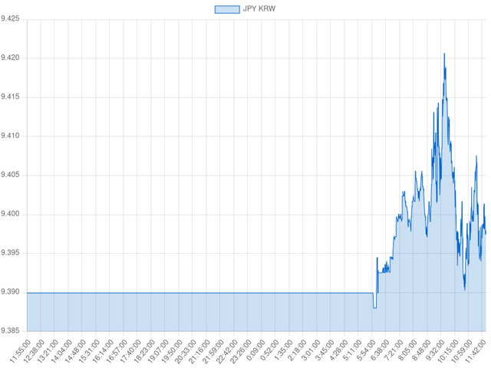Click x-axis time label 4:28:00
The image size is (491, 368).
click(338, 350)
